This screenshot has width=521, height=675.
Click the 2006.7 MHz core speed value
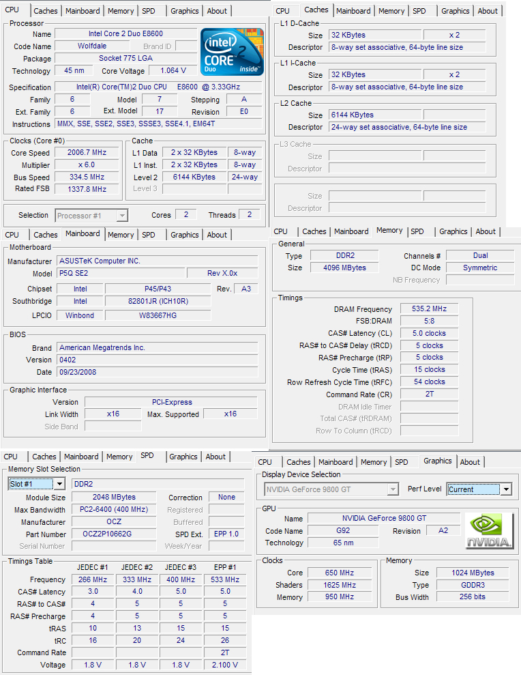pos(87,152)
